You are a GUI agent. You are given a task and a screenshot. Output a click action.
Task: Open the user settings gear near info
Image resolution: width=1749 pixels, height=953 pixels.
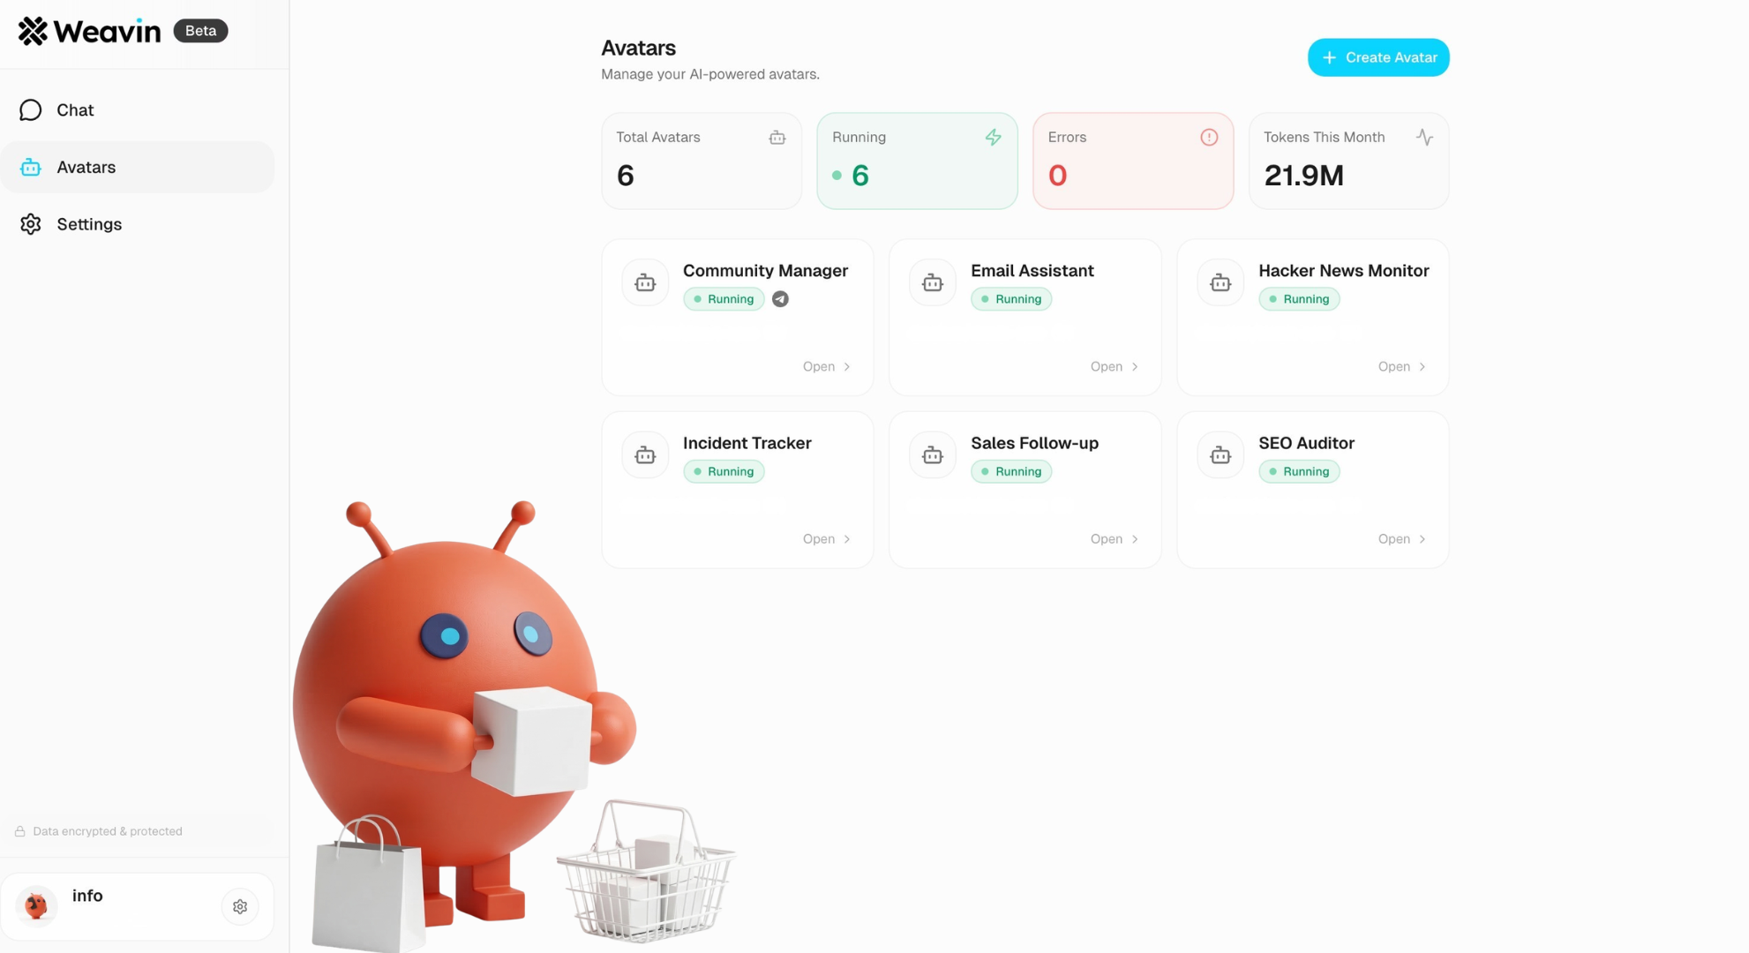[240, 906]
